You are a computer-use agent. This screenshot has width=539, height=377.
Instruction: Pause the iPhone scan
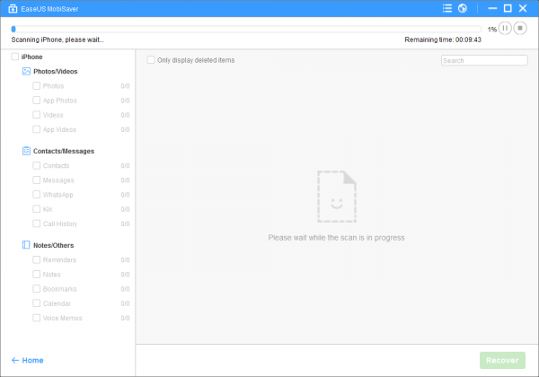pyautogui.click(x=505, y=28)
